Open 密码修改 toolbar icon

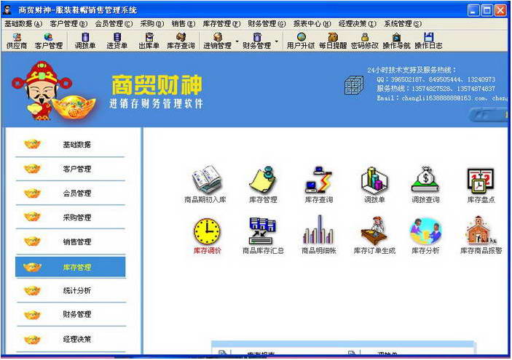pos(365,41)
